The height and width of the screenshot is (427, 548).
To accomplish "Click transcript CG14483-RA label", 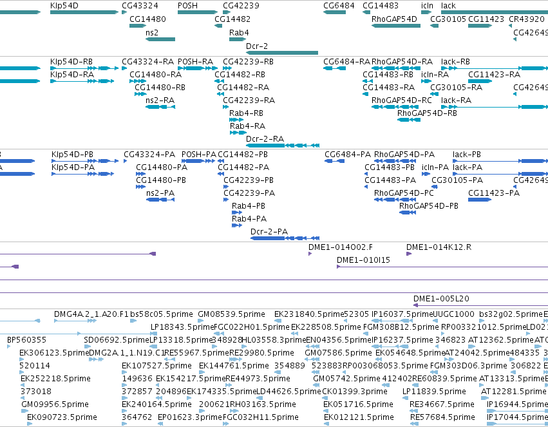I will tap(389, 88).
